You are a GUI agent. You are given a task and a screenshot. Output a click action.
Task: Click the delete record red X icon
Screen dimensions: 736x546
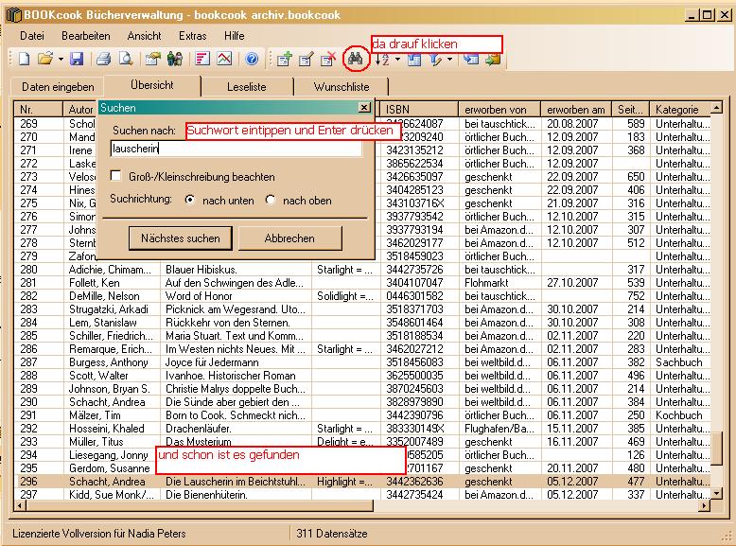(x=328, y=59)
